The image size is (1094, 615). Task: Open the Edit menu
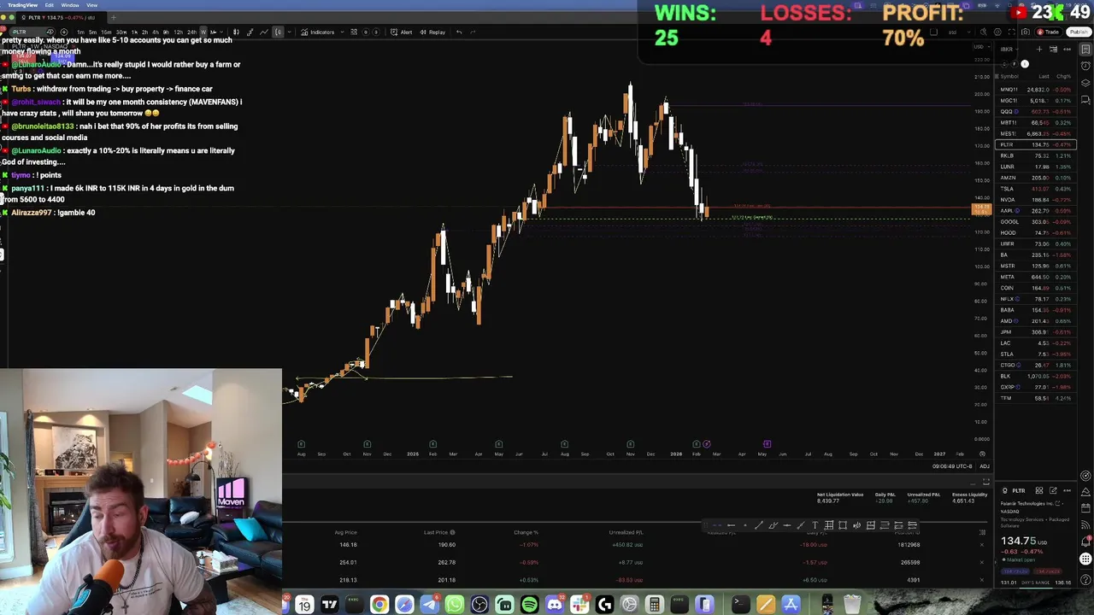pos(50,5)
